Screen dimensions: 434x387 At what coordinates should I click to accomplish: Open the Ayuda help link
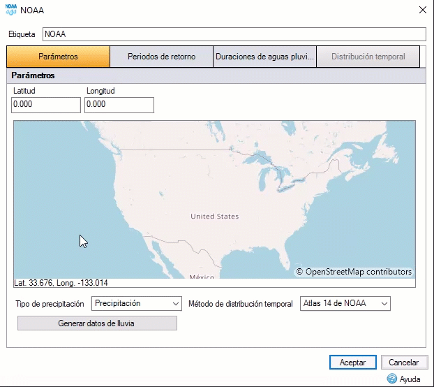click(410, 379)
